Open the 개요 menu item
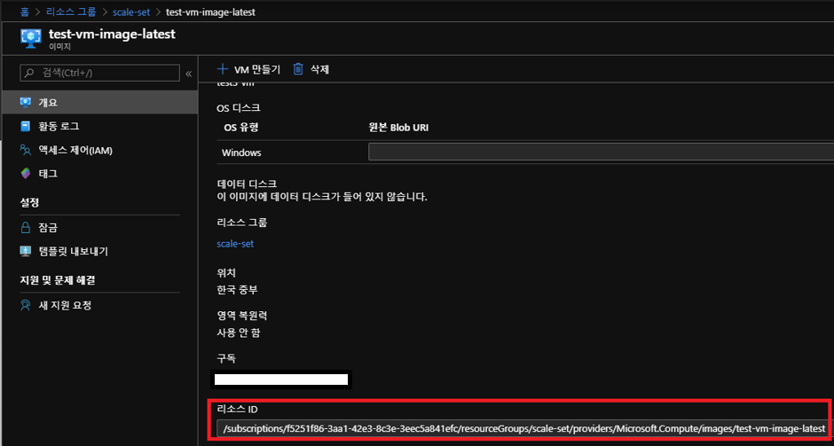The width and height of the screenshot is (834, 446). tap(99, 102)
